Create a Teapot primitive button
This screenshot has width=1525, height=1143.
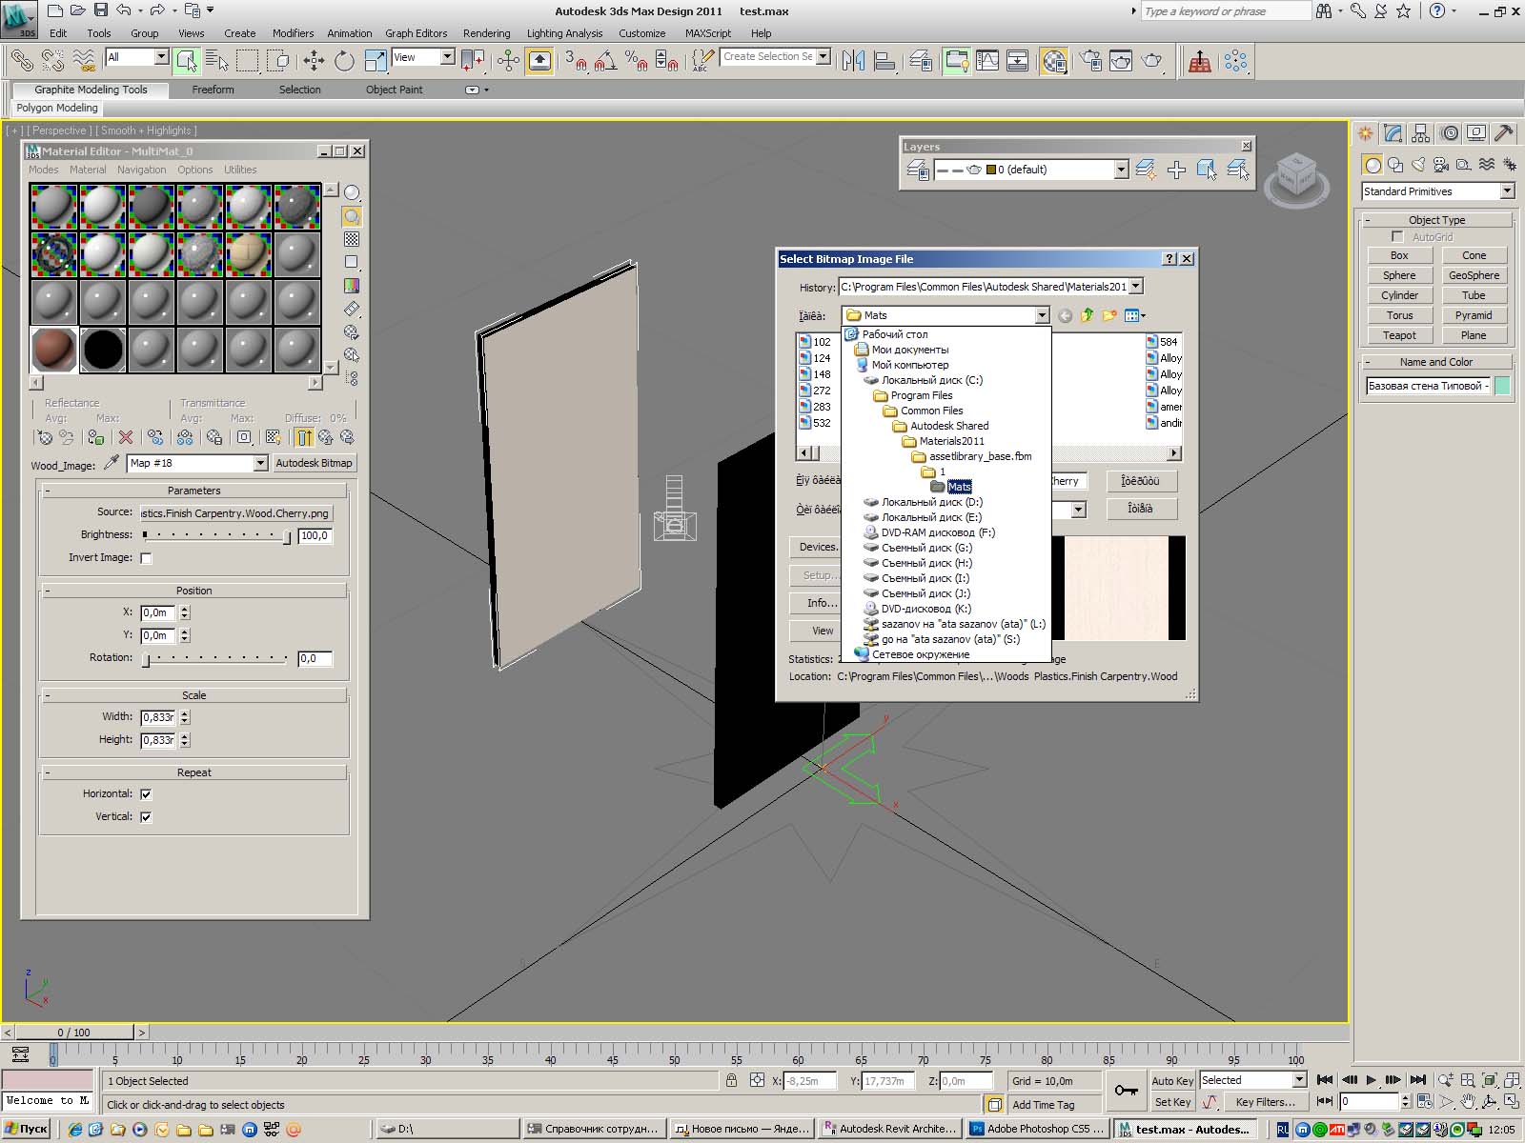point(1399,335)
